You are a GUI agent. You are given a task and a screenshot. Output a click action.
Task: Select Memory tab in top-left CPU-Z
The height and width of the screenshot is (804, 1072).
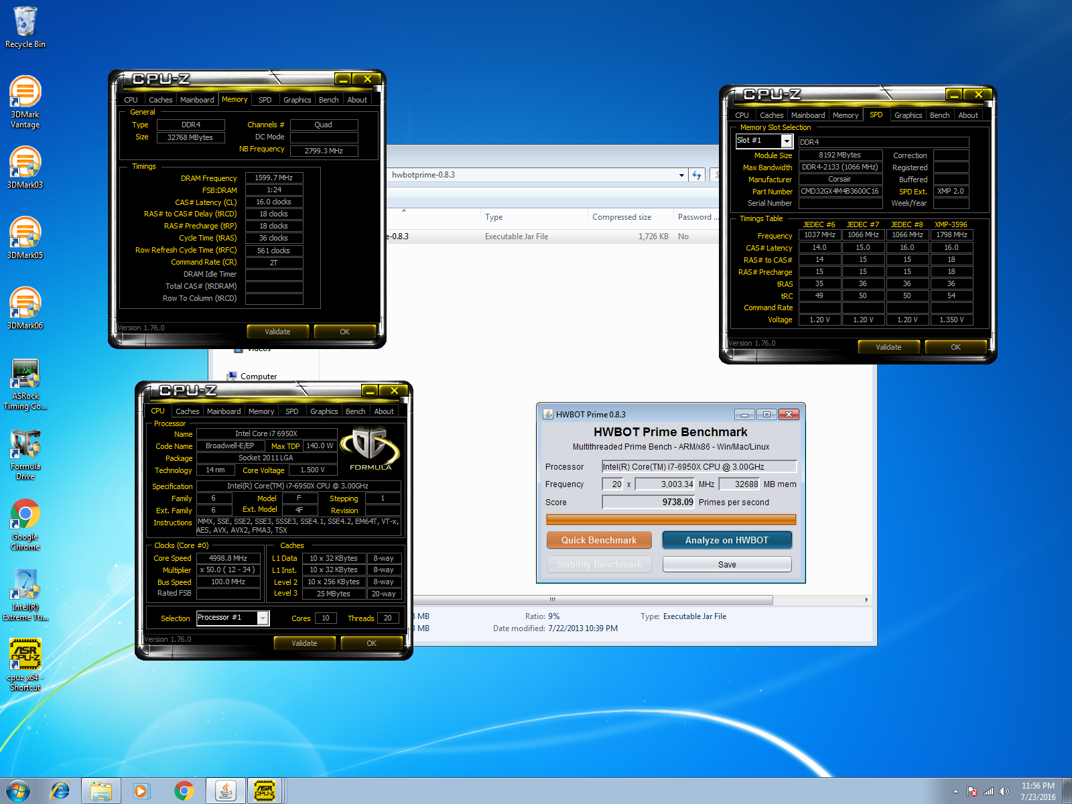pyautogui.click(x=234, y=99)
